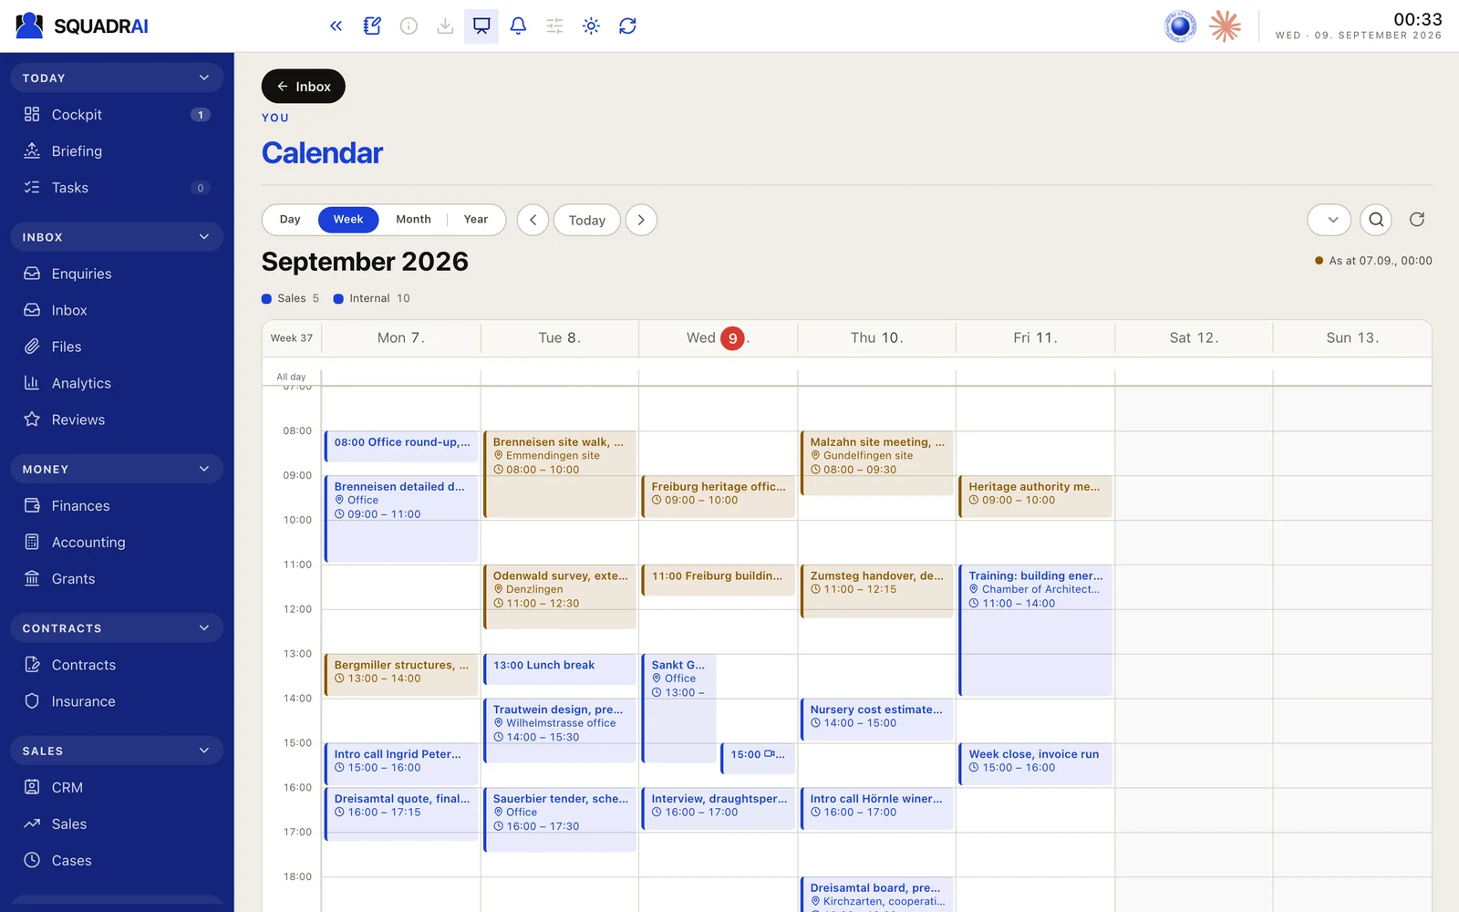Collapse the MONEY sidebar section

(x=117, y=469)
